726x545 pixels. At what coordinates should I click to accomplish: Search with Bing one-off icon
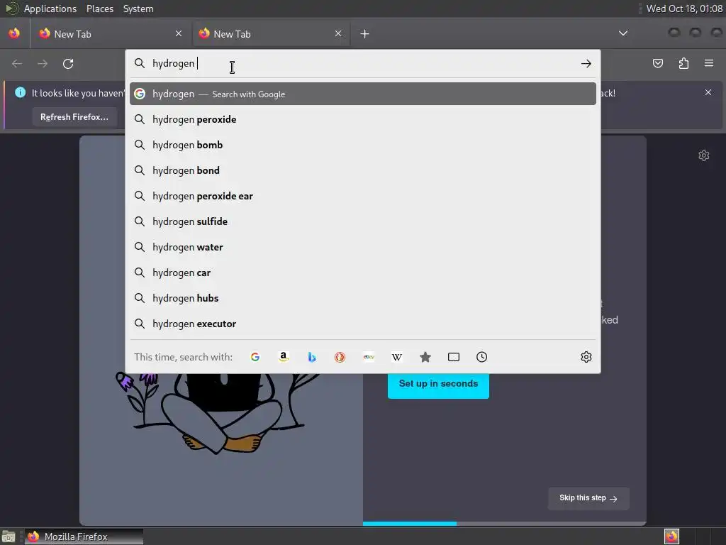(x=312, y=357)
